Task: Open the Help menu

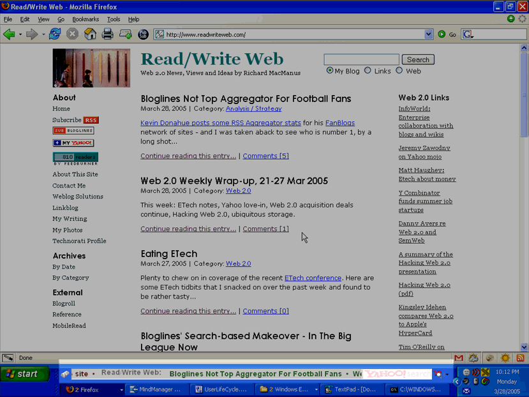Action: point(133,19)
